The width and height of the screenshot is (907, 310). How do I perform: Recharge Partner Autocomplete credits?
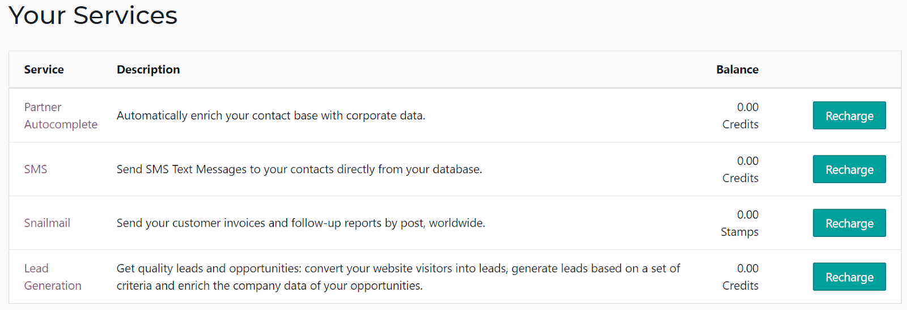[x=849, y=116]
